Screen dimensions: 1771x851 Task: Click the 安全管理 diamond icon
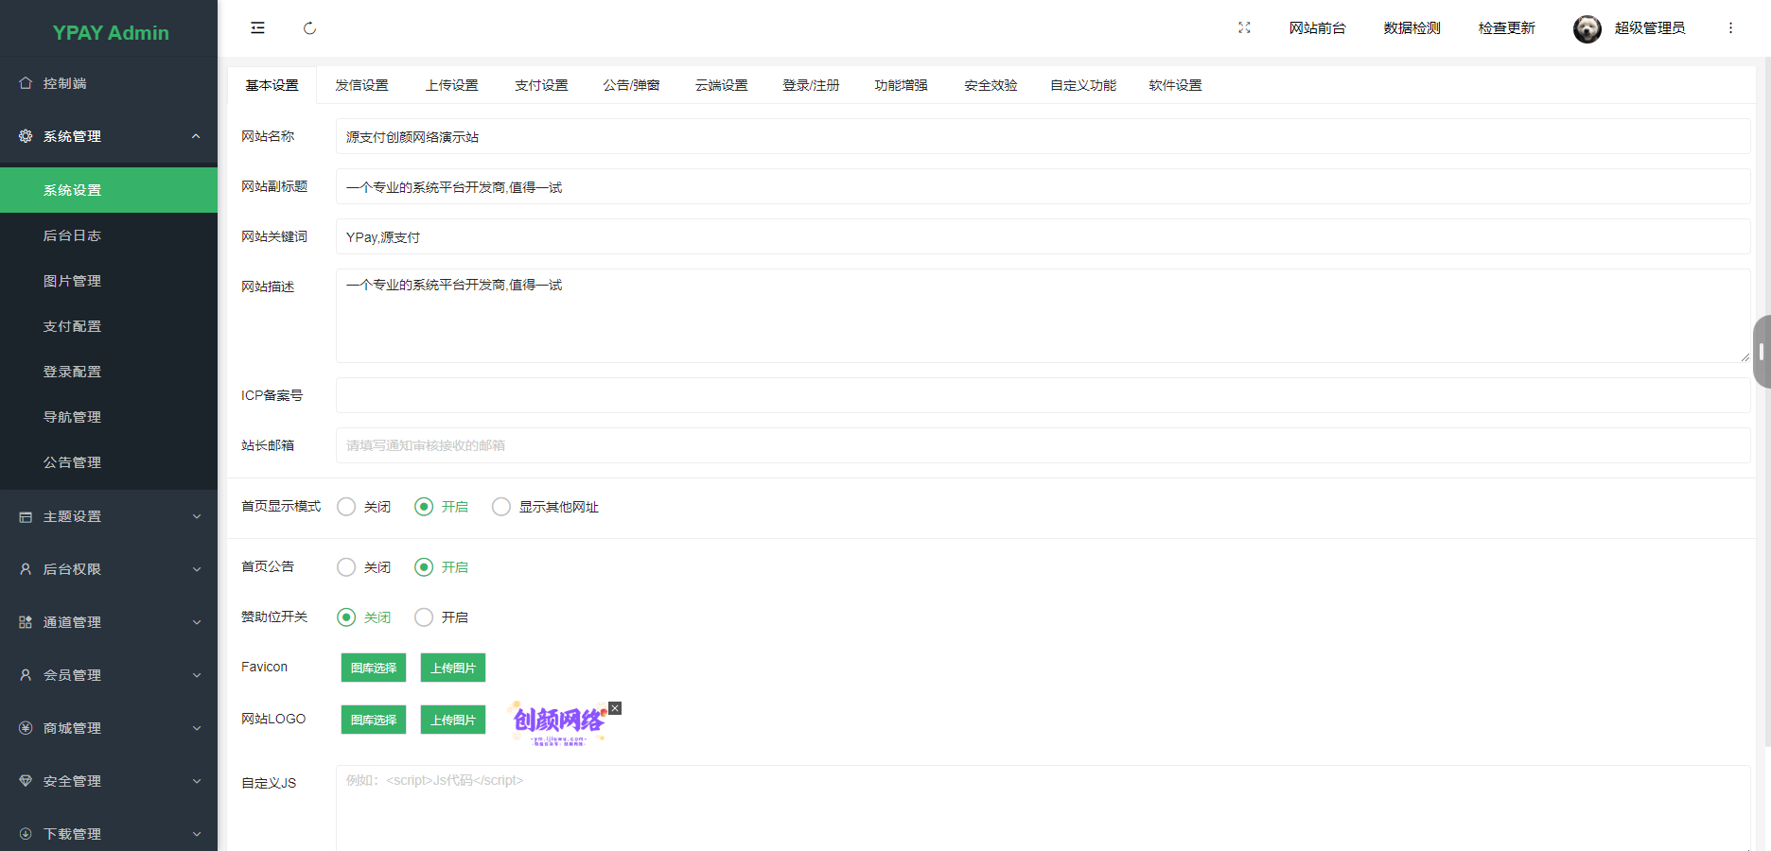26,781
